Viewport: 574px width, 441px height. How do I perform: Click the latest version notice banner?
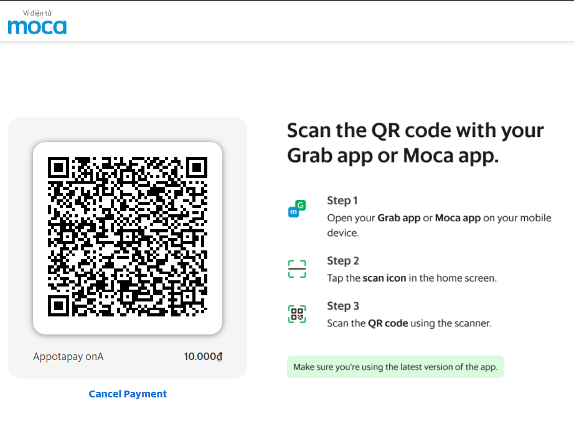[395, 367]
